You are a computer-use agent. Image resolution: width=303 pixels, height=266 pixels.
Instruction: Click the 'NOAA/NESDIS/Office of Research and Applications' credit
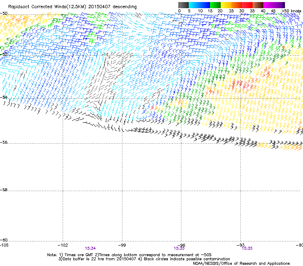[x=241, y=264]
